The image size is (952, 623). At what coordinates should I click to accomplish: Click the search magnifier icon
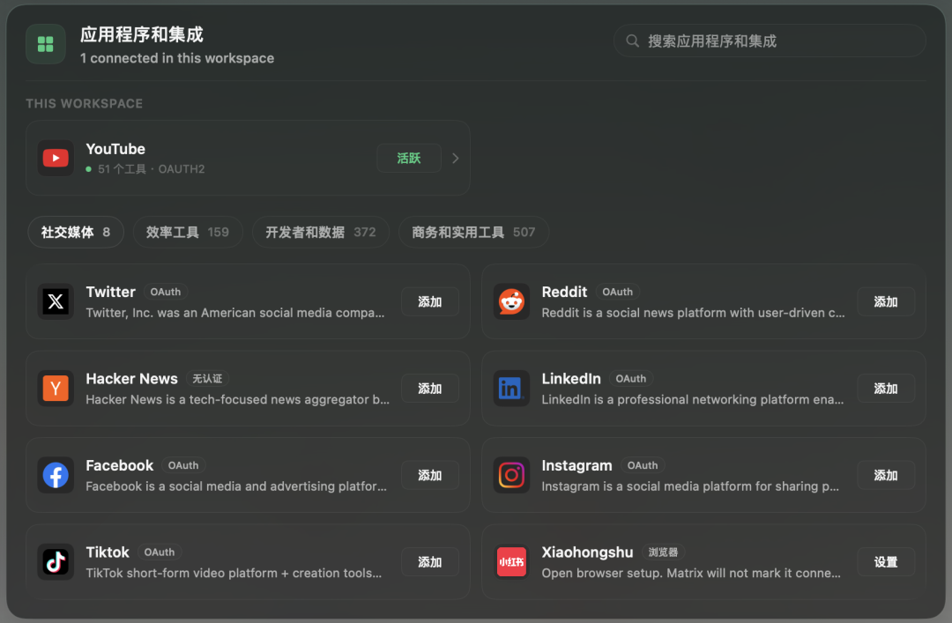pyautogui.click(x=632, y=41)
